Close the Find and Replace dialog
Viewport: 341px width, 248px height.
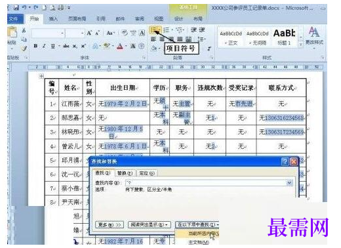coord(294,162)
